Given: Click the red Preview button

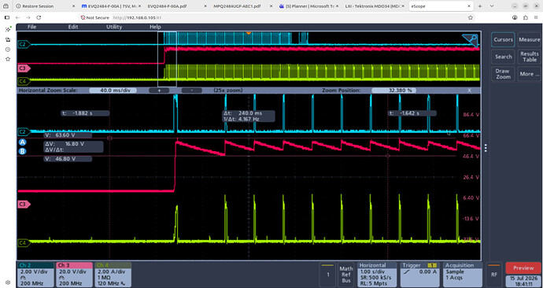Looking at the screenshot, I should [x=523, y=268].
